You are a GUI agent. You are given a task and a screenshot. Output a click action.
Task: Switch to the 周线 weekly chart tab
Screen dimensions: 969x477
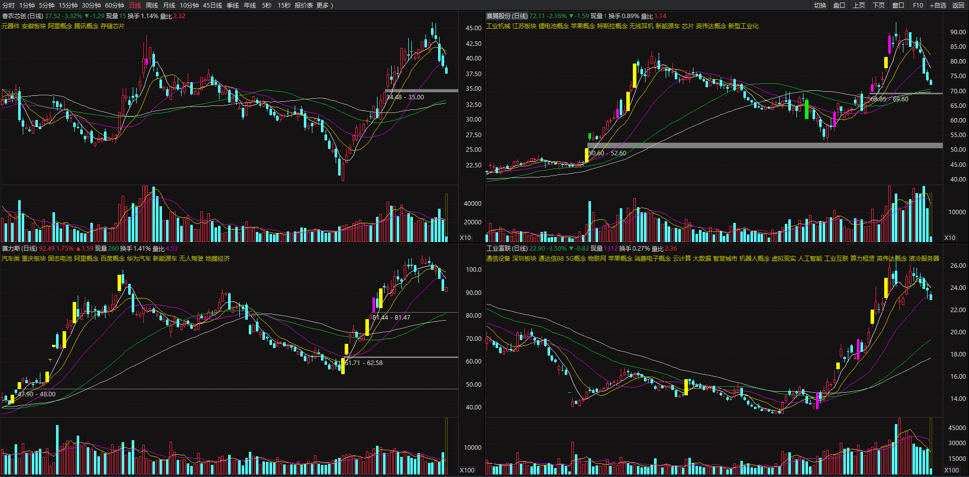point(151,5)
